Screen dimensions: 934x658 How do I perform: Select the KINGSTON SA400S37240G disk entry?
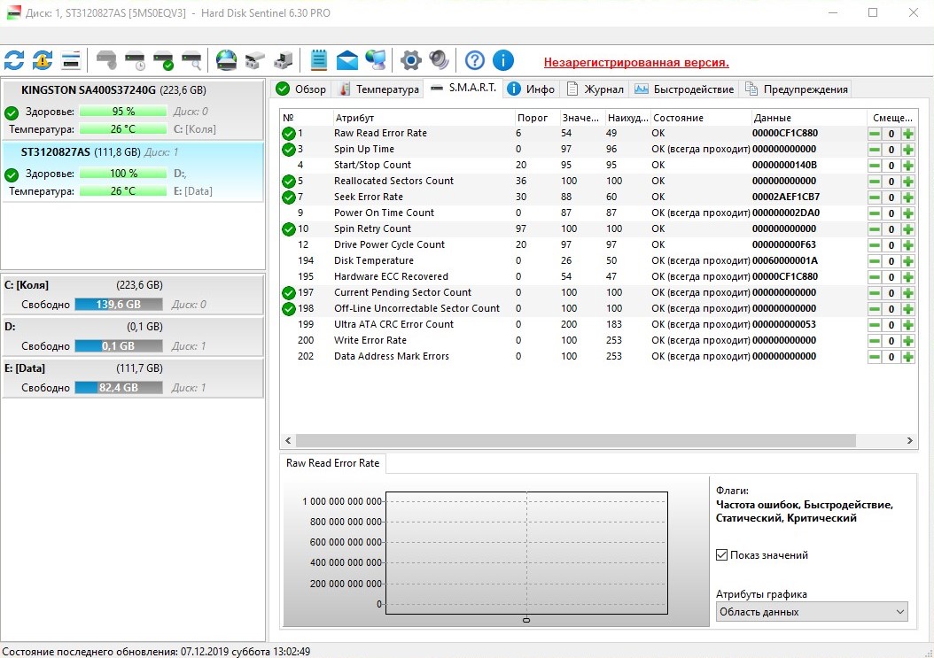133,110
